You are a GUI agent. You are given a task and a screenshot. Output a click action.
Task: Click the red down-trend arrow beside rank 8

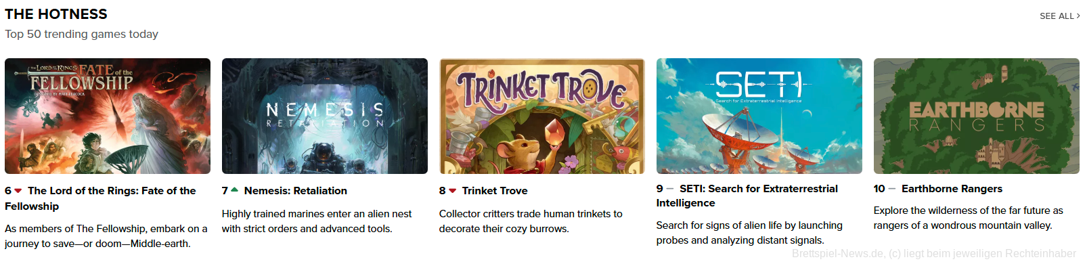click(453, 191)
